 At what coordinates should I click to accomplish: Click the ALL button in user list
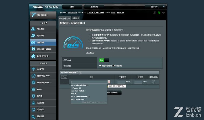tap(64, 77)
